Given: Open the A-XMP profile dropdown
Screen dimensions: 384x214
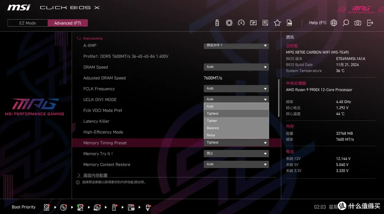Looking at the screenshot, I should (236, 45).
